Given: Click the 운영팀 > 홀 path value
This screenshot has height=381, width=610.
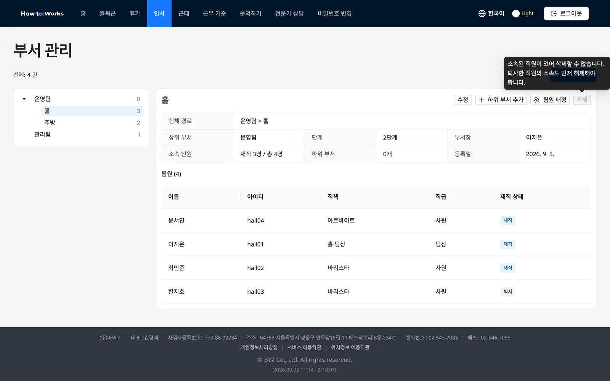Looking at the screenshot, I should [254, 121].
